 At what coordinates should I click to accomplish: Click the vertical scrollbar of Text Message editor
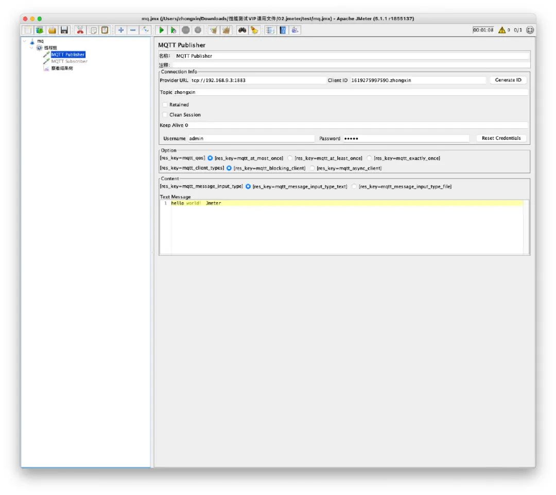coord(526,227)
